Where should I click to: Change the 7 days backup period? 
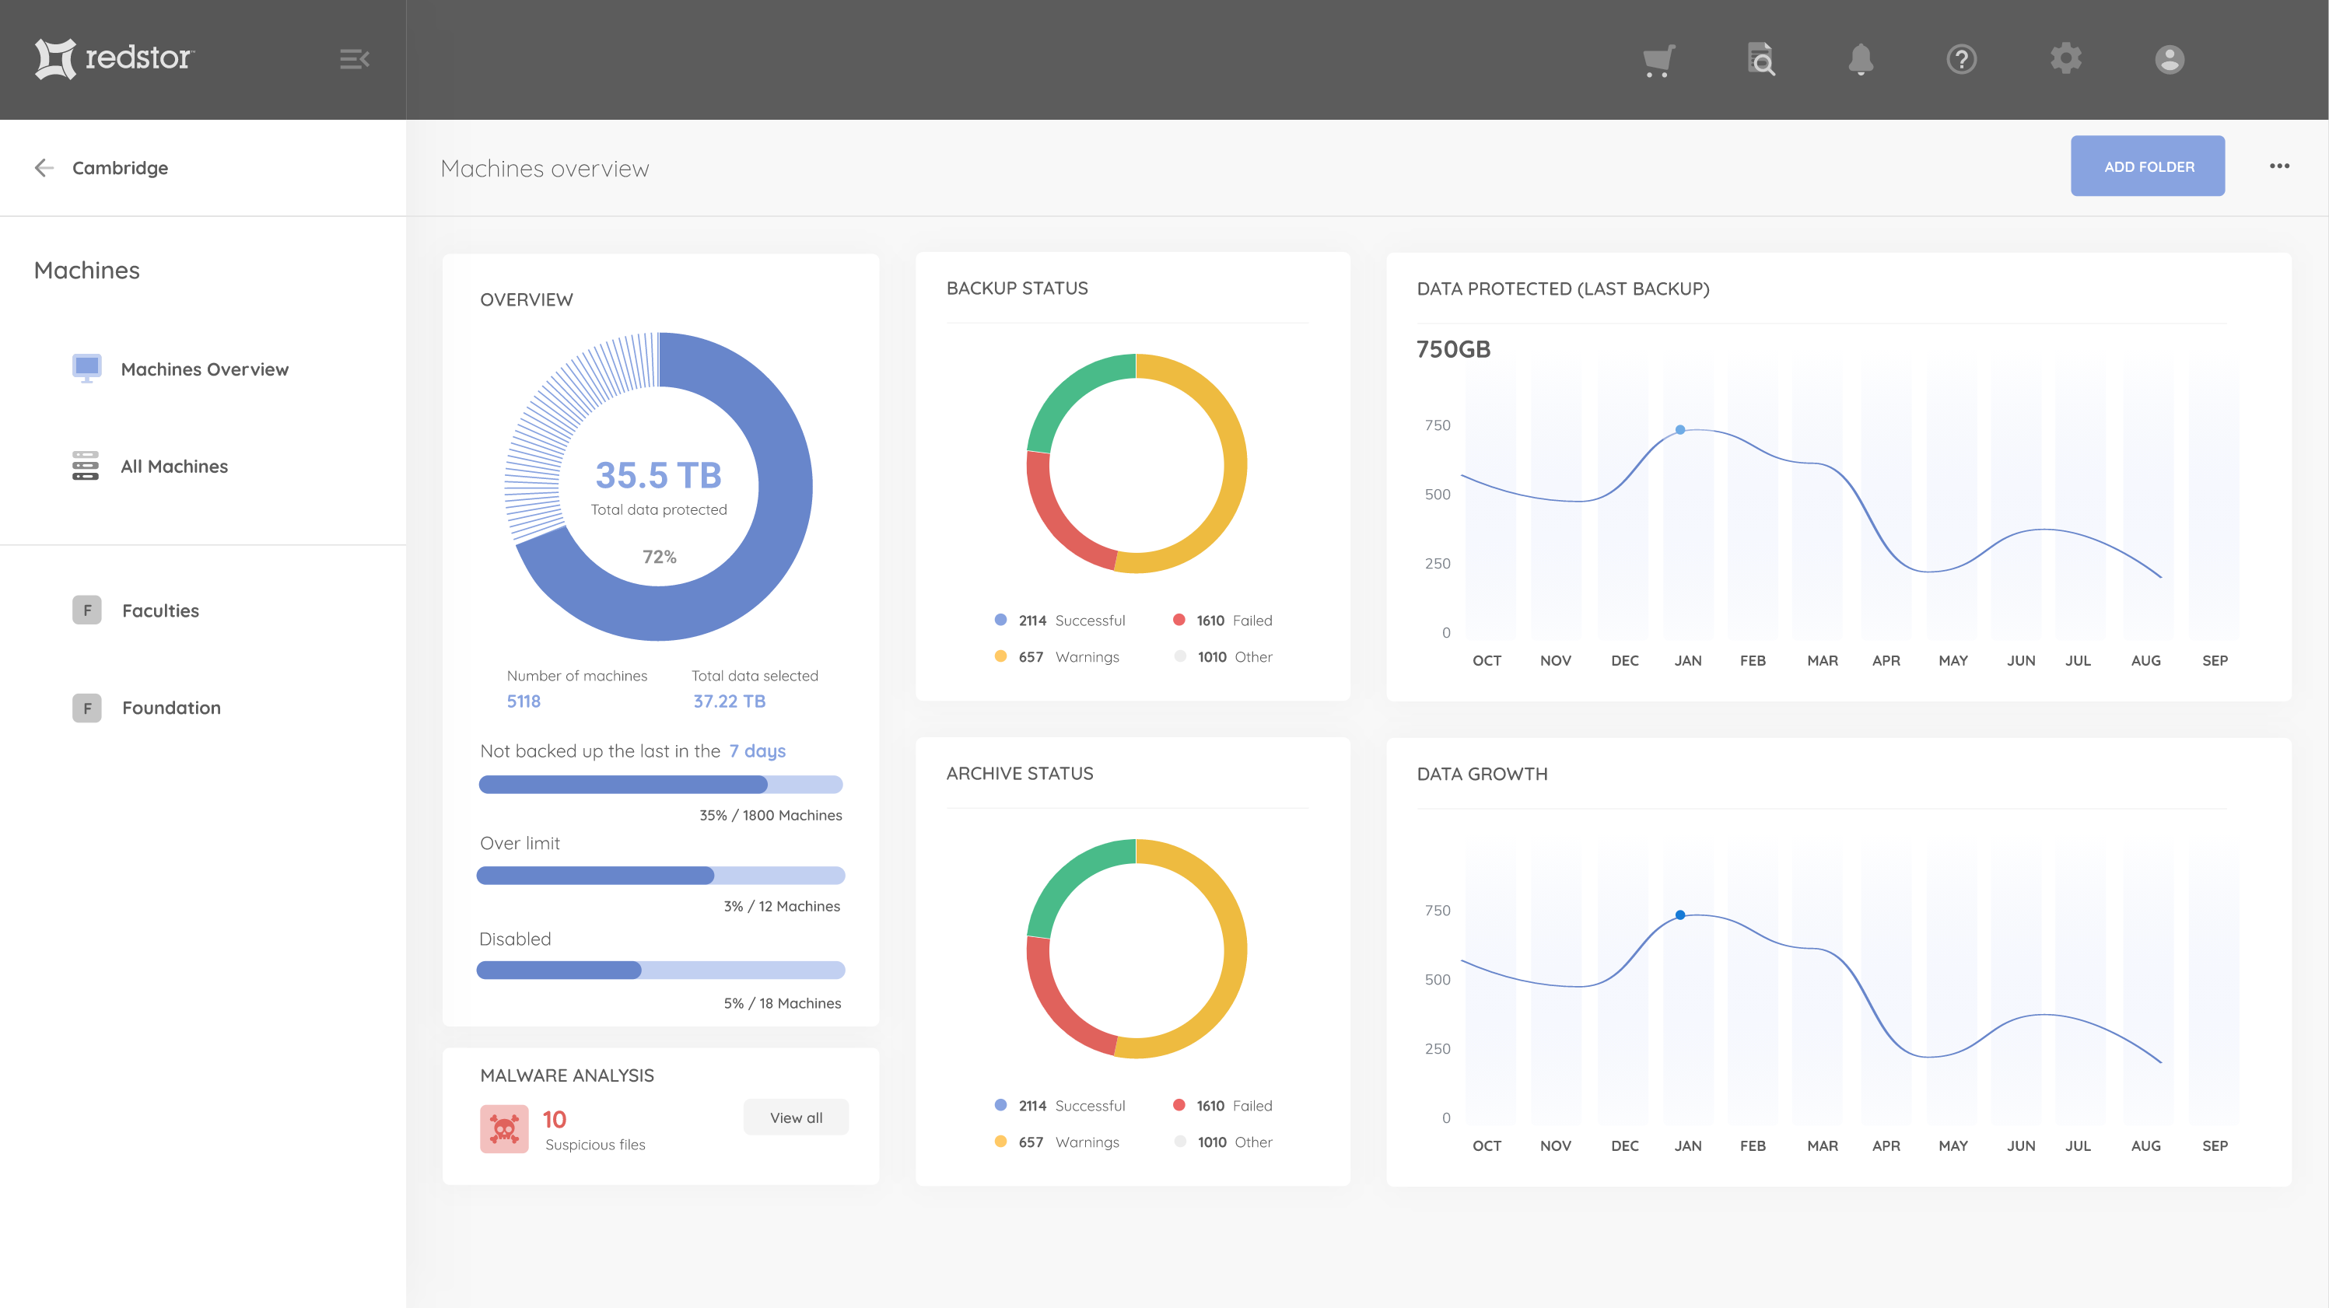(x=757, y=751)
